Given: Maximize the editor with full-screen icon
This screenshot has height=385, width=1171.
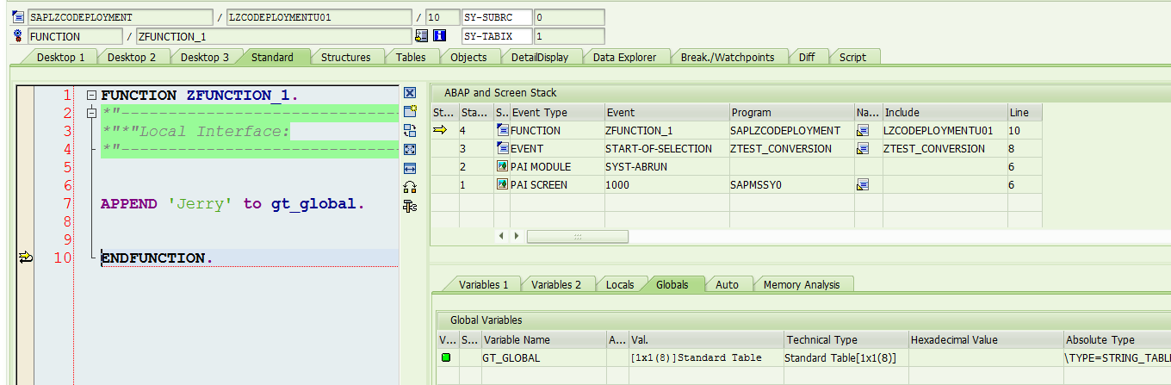Looking at the screenshot, I should pyautogui.click(x=410, y=149).
